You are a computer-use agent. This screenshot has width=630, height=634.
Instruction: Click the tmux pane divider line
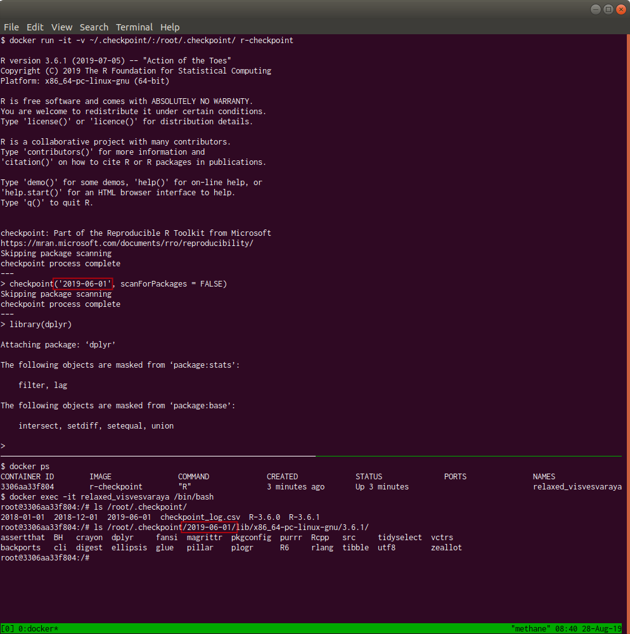pyautogui.click(x=157, y=455)
